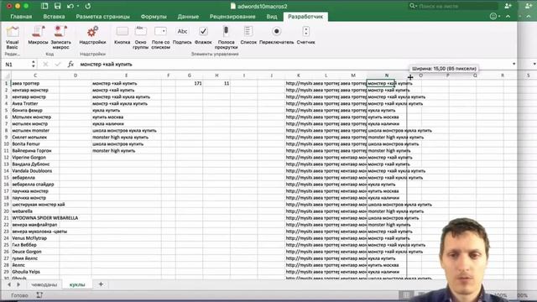Insert a Кнопка button control
Image resolution: width=537 pixels, height=302 pixels.
122,35
